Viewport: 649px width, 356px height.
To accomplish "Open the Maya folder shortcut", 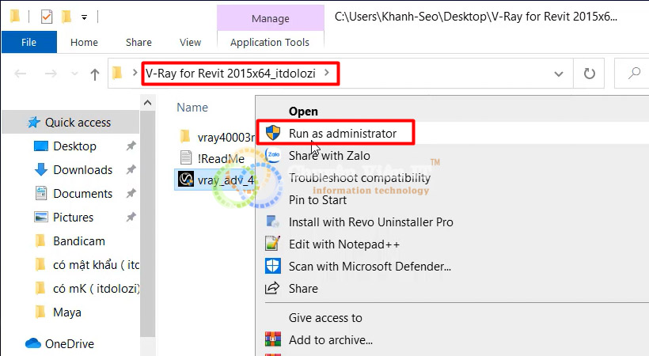I will pos(67,312).
